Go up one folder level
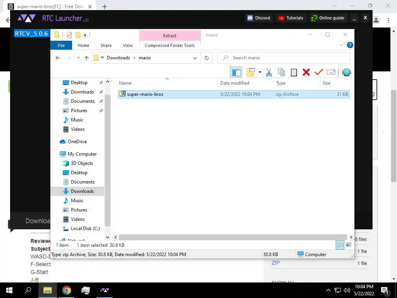Viewport: 397px width, 298px height. (x=86, y=58)
